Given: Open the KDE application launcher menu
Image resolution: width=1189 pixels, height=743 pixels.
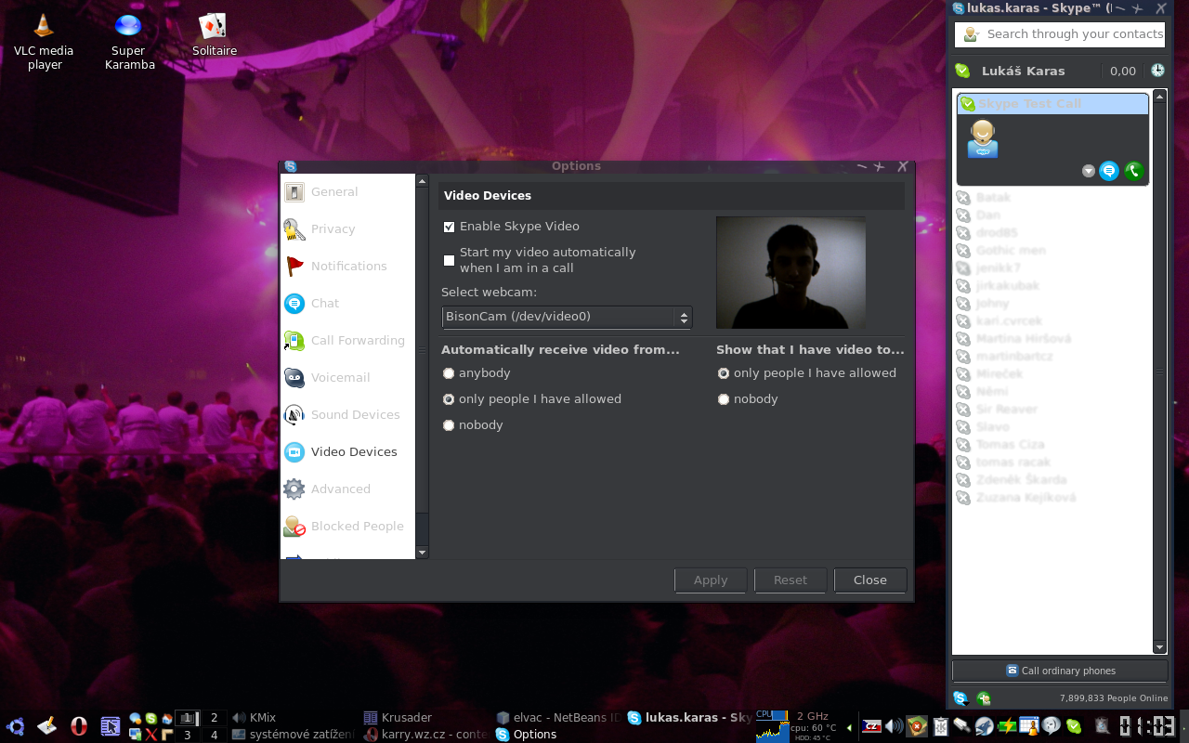Looking at the screenshot, I should click(x=14, y=726).
